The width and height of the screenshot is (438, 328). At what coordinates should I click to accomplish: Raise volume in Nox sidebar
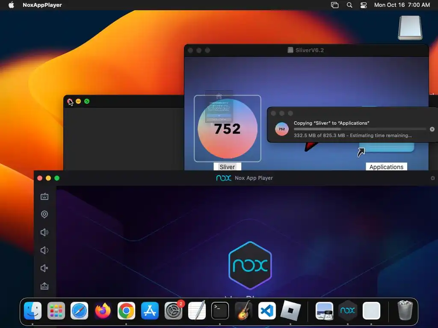44,232
